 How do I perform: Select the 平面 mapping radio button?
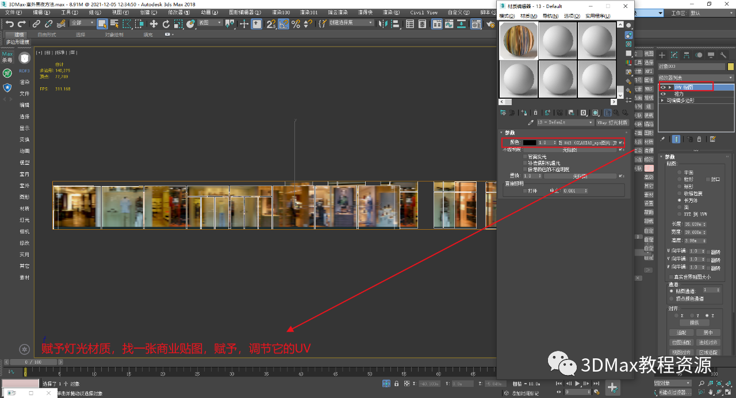pyautogui.click(x=679, y=172)
